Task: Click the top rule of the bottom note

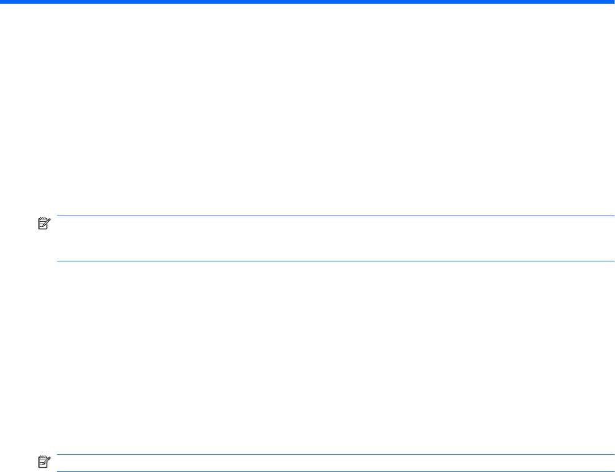Action: coord(335,455)
